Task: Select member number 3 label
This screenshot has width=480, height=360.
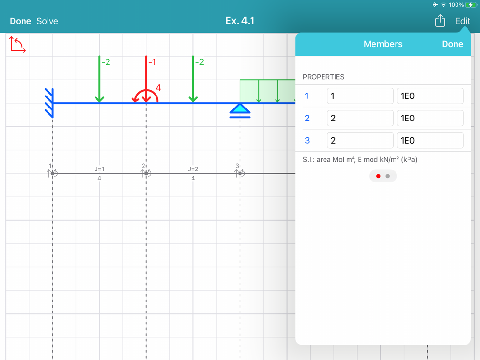Action: 307,140
